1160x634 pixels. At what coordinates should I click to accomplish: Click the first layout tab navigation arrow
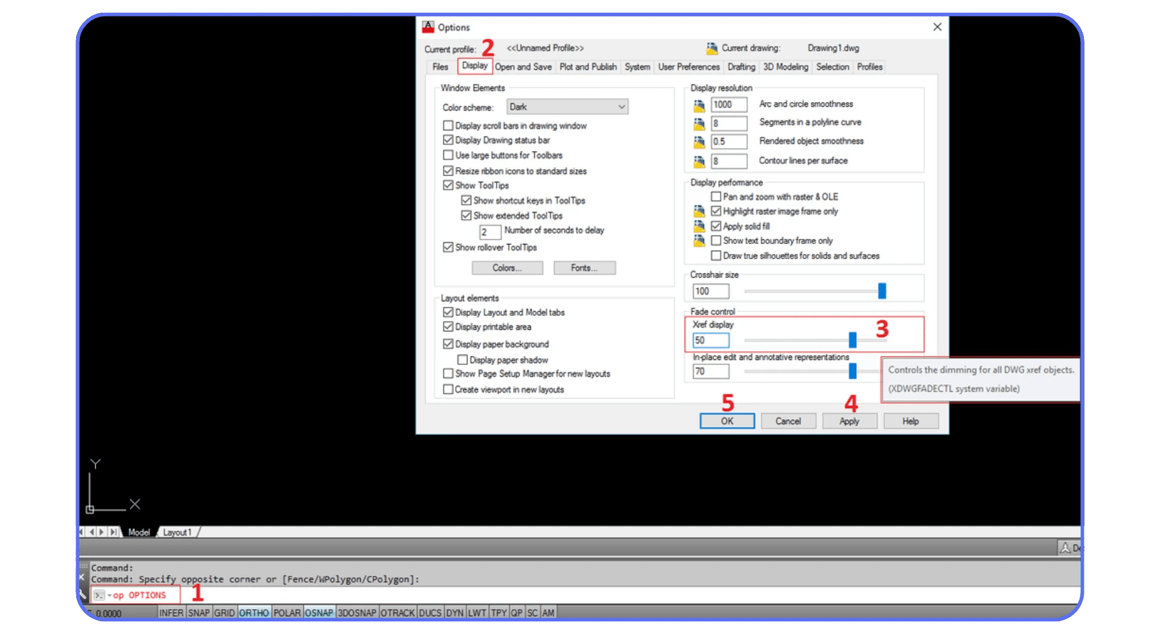(x=83, y=532)
